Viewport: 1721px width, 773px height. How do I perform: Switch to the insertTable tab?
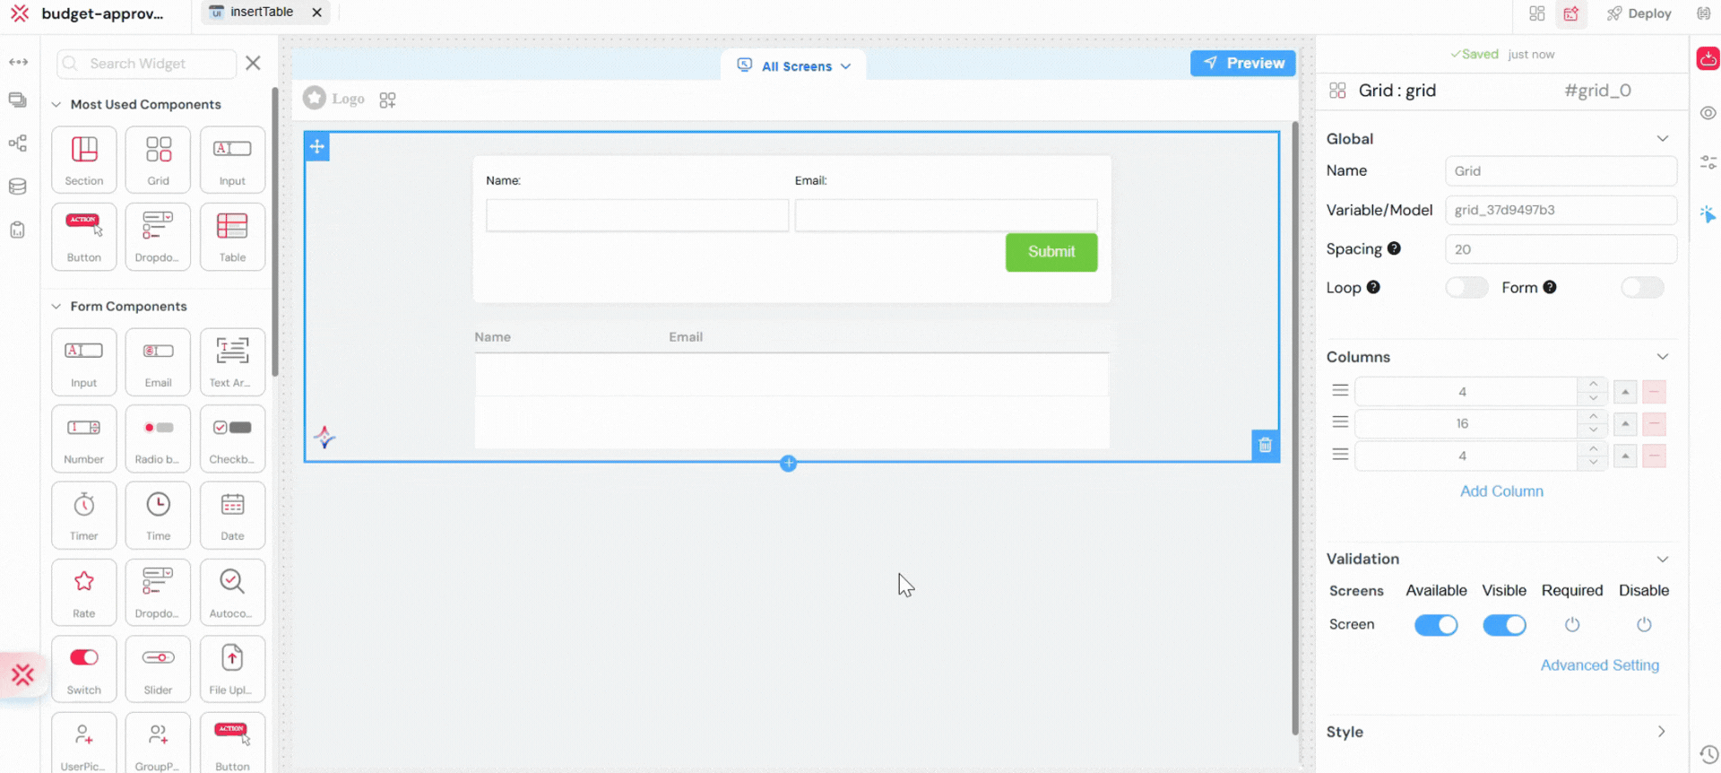[x=261, y=13]
